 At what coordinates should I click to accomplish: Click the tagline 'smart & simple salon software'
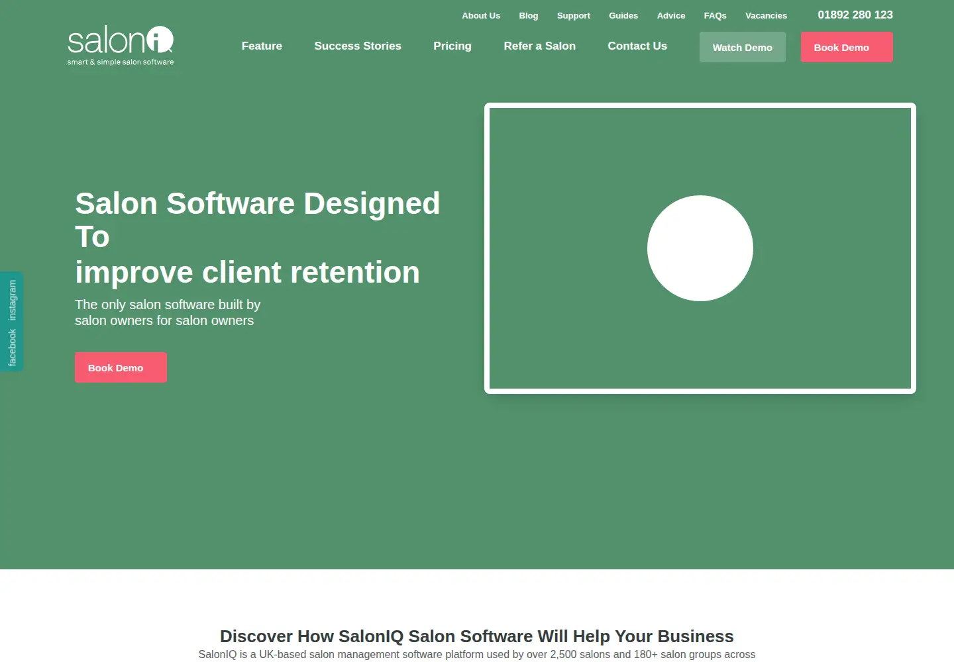click(x=121, y=62)
